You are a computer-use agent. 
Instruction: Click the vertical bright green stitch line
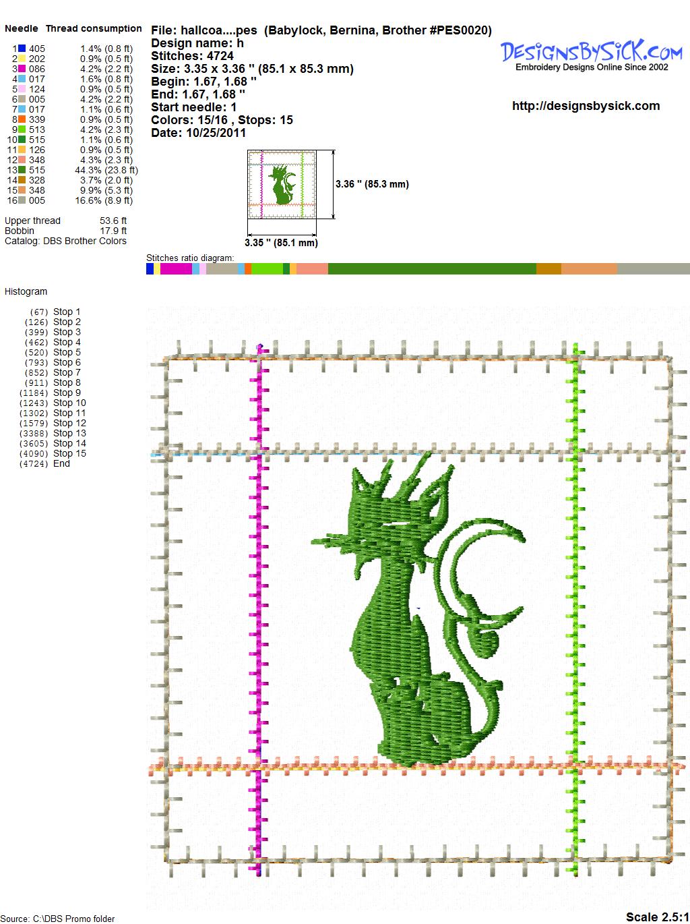576,607
